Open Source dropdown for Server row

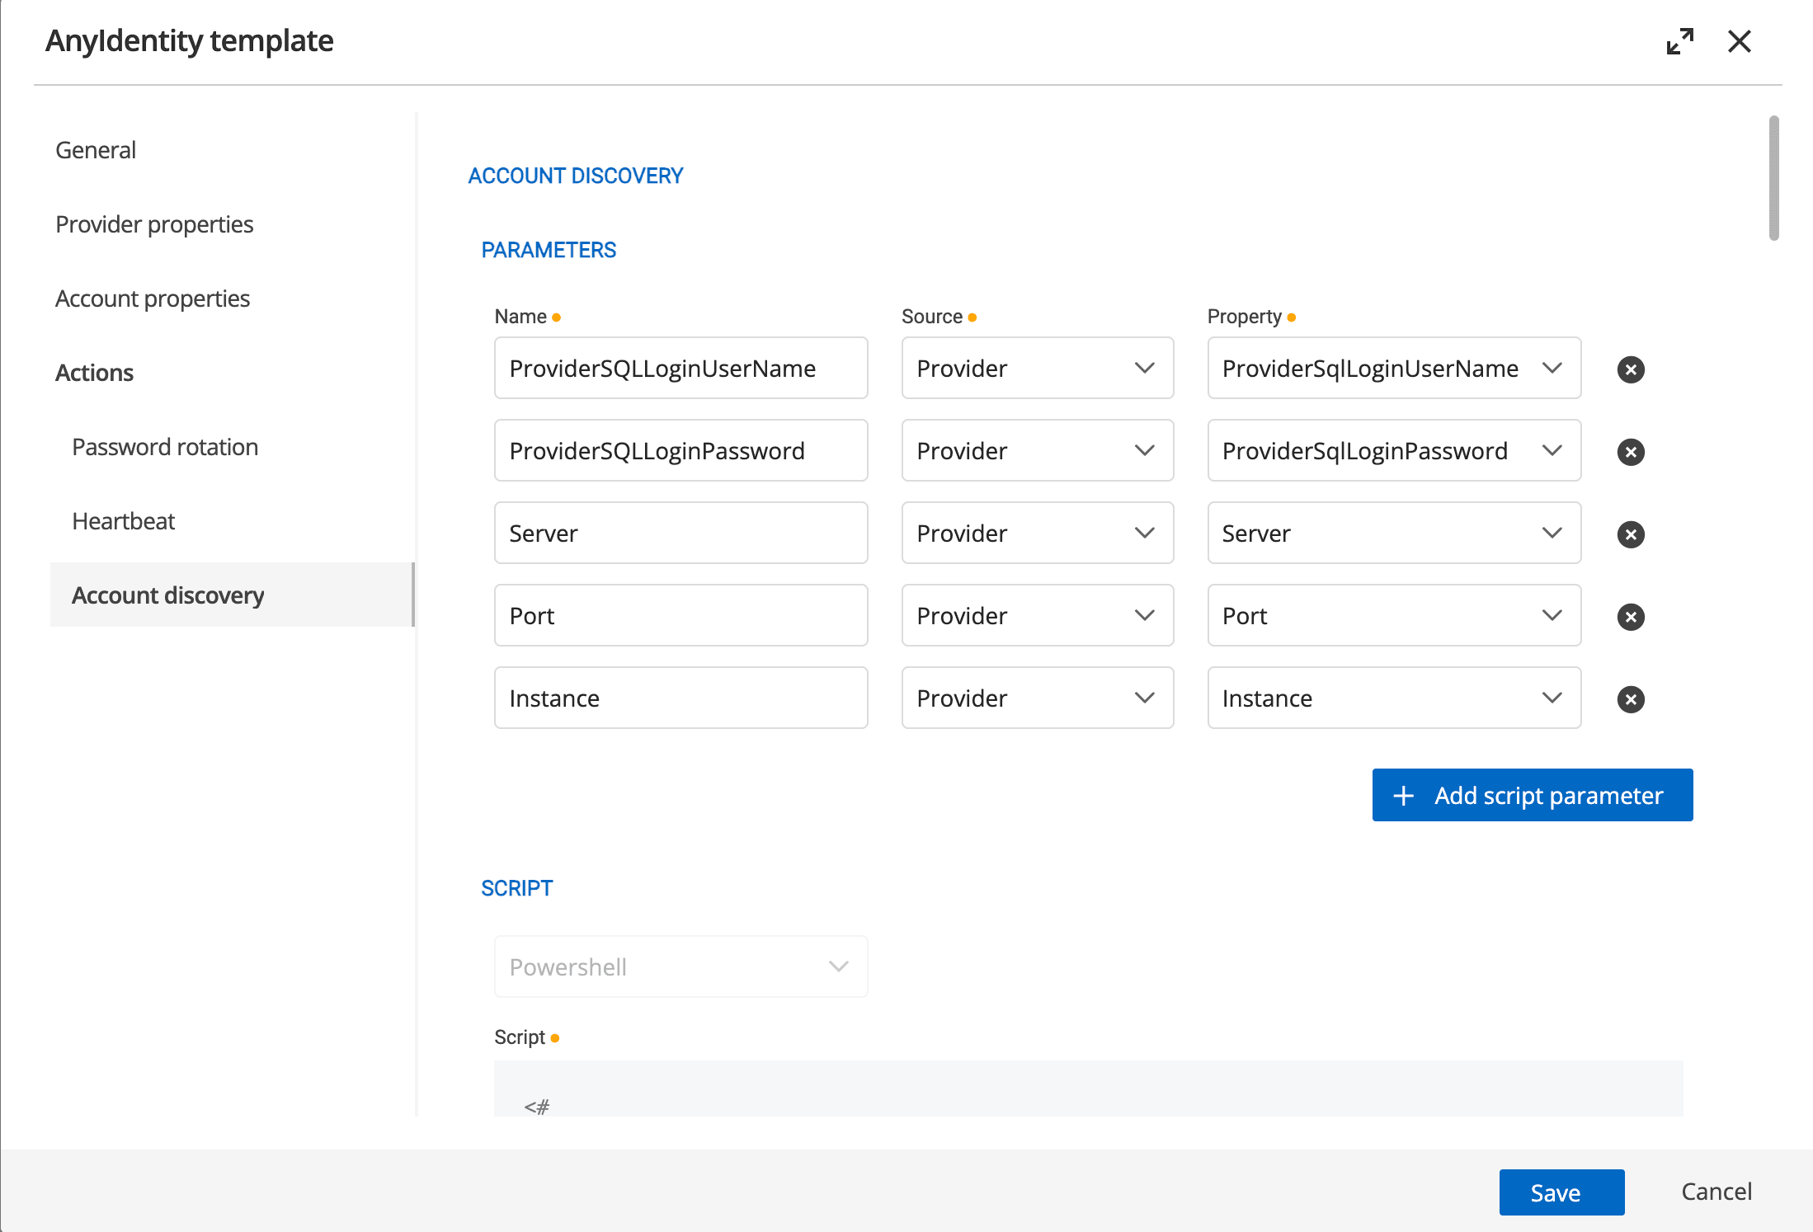coord(1037,534)
